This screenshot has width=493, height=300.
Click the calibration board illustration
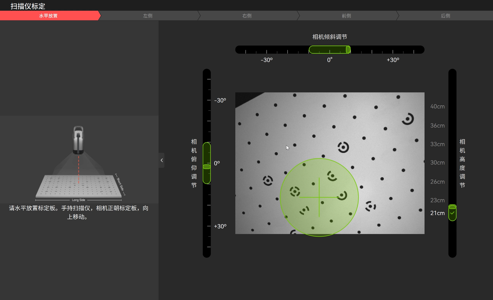[x=79, y=185]
